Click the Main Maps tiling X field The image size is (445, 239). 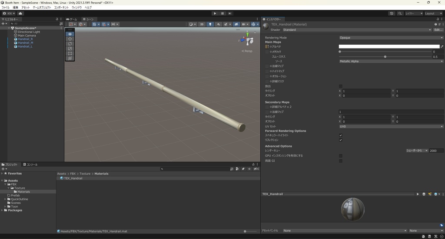coord(366,91)
